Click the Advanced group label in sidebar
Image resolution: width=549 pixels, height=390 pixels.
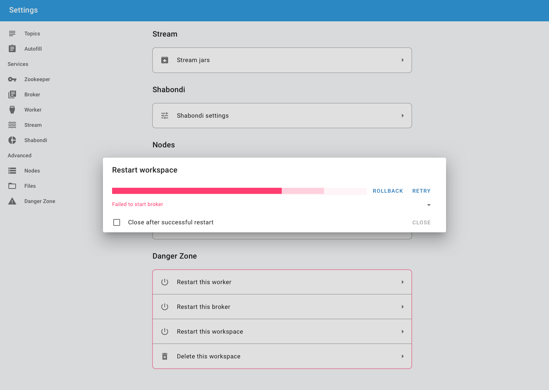click(19, 155)
